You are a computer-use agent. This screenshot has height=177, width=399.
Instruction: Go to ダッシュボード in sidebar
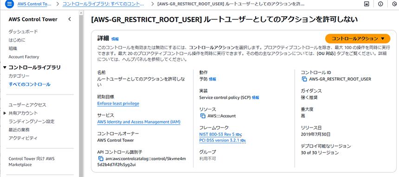pyautogui.click(x=23, y=32)
